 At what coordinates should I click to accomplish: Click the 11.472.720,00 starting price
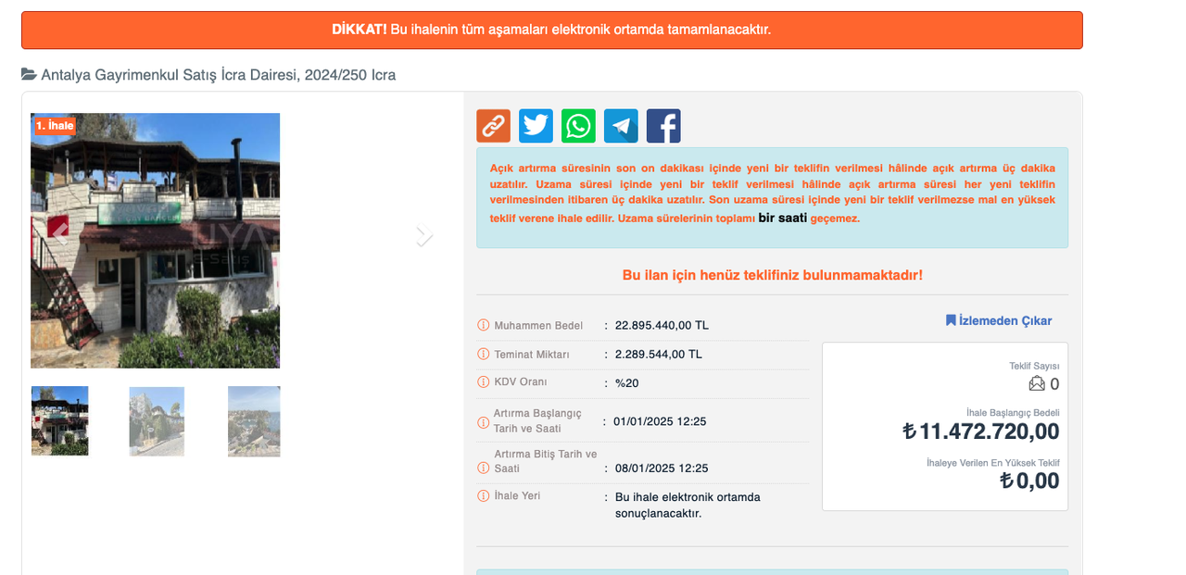click(x=981, y=431)
